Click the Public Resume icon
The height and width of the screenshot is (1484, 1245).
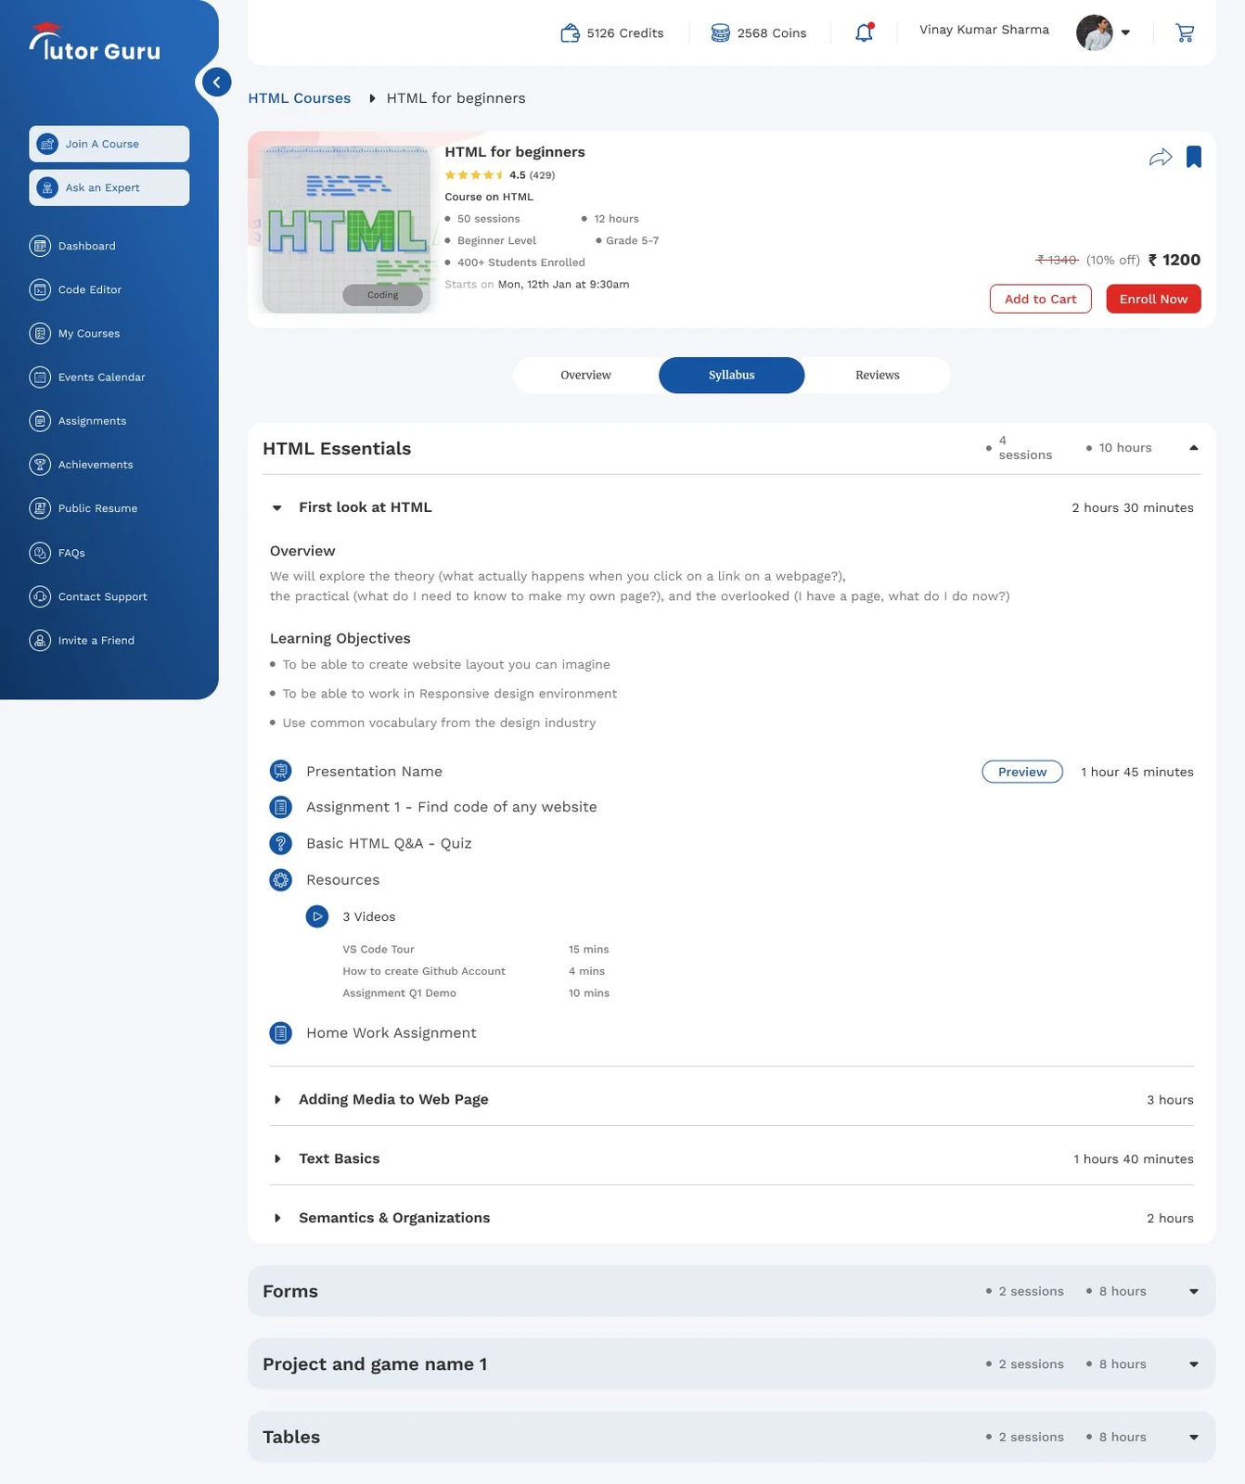click(x=40, y=508)
